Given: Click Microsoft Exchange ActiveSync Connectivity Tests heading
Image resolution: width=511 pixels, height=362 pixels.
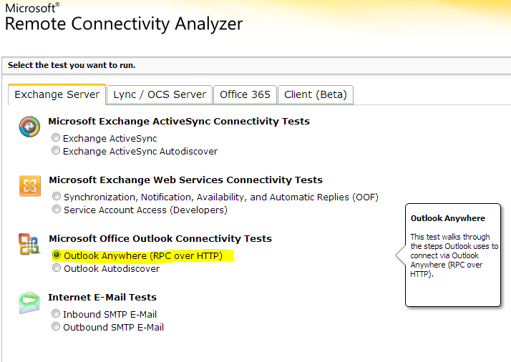Looking at the screenshot, I should 179,121.
